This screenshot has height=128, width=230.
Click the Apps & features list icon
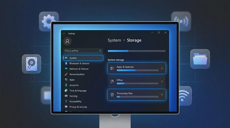112,68
